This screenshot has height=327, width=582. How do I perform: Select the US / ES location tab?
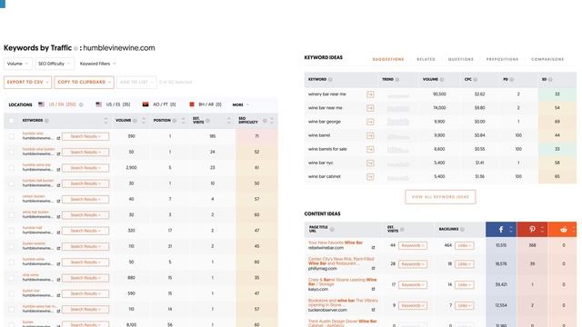113,104
